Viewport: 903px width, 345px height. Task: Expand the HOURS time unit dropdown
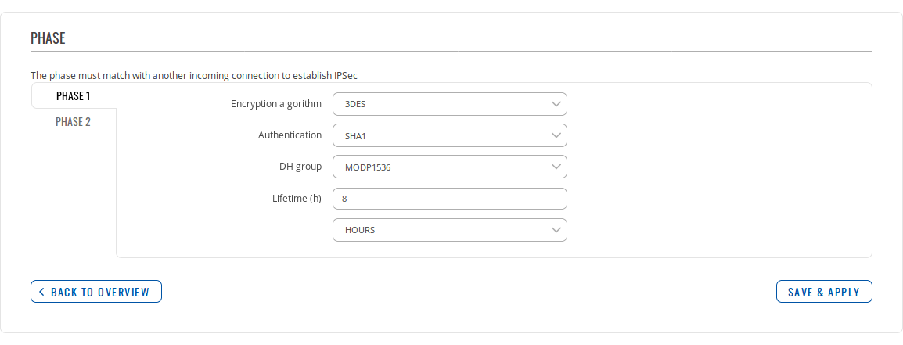(449, 230)
